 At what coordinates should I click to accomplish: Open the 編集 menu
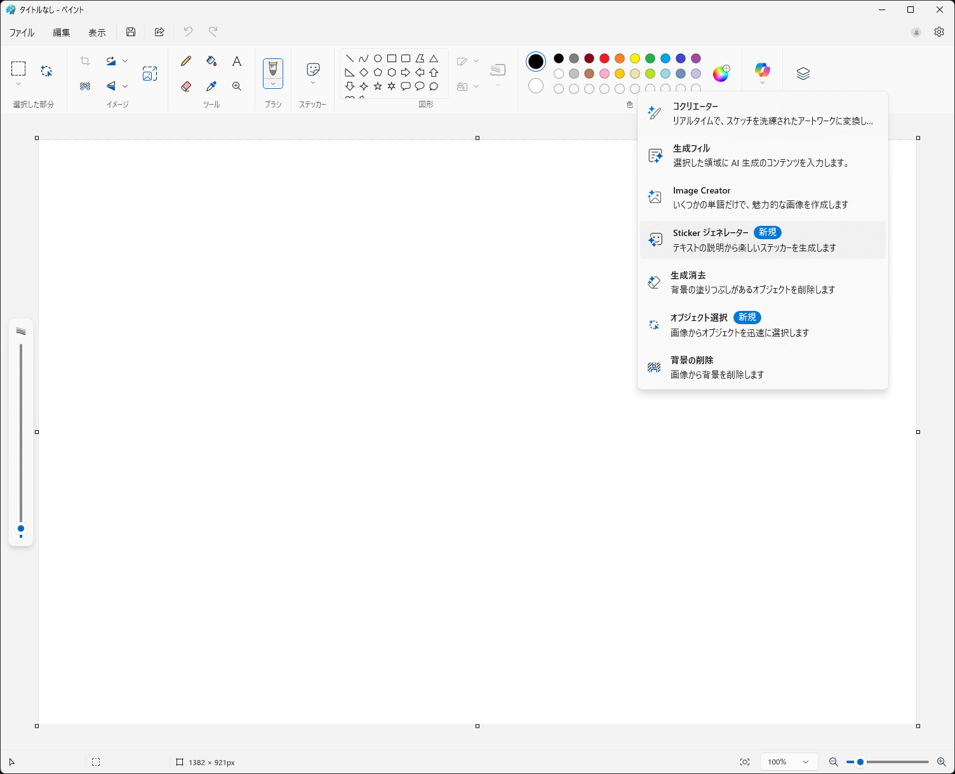click(x=62, y=32)
